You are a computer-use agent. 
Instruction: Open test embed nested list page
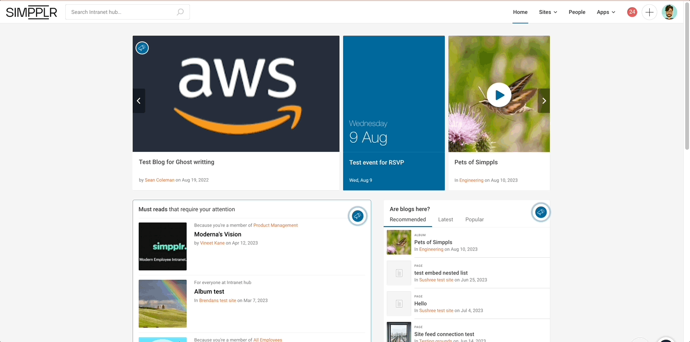click(x=441, y=273)
